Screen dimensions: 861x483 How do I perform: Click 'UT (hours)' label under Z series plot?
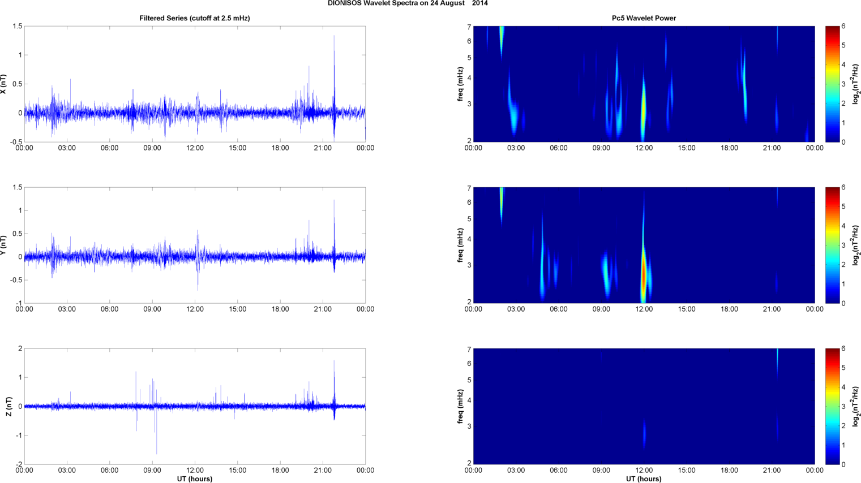195,479
